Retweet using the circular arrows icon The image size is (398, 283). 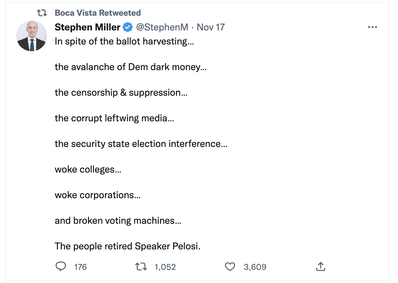click(141, 266)
